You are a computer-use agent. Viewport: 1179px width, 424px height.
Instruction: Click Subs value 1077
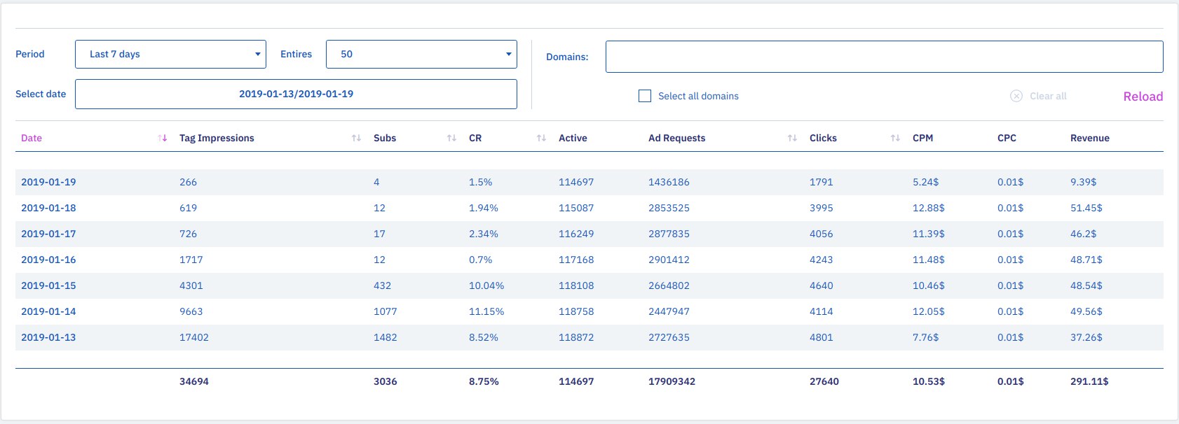click(386, 311)
